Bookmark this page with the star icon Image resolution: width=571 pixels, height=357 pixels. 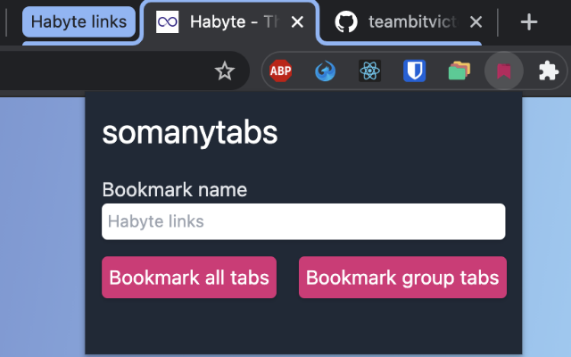coord(224,71)
